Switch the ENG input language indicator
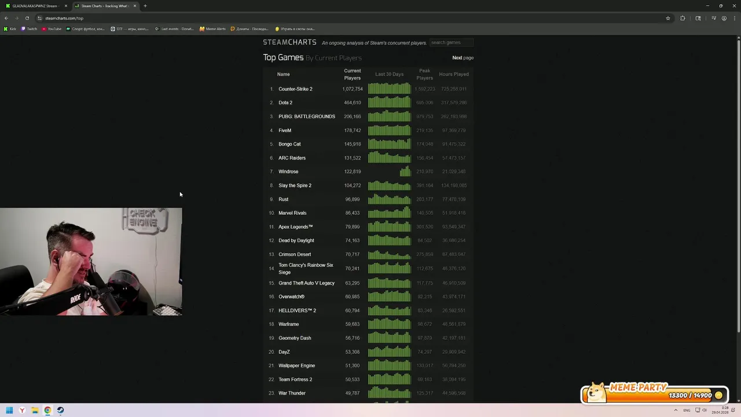The height and width of the screenshot is (417, 741). [687, 410]
